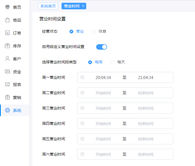This screenshot has width=195, height=166.
Task: Choose the 每天 time period type
Action: pyautogui.click(x=113, y=62)
